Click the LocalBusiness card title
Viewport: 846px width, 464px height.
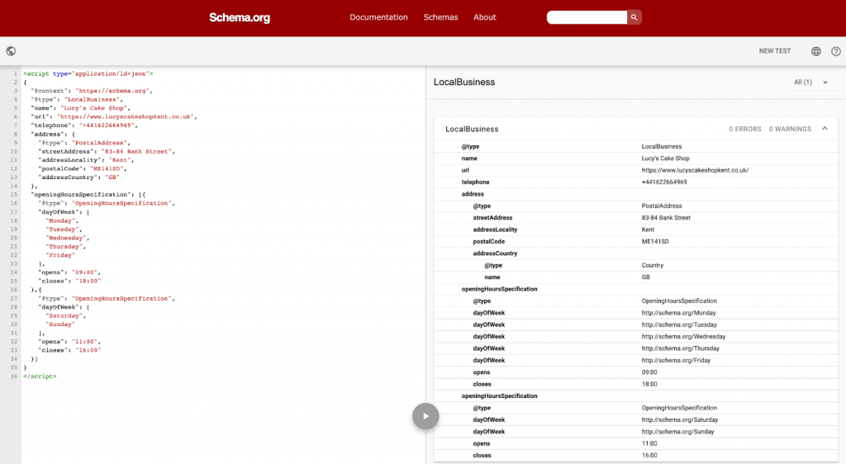(x=472, y=130)
